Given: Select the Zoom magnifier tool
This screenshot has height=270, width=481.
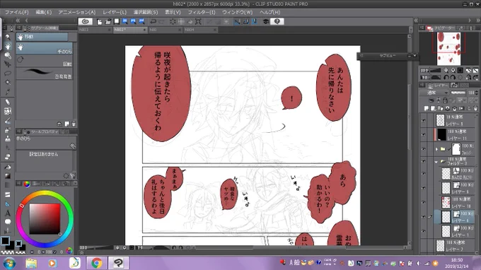Looking at the screenshot, I should tap(8, 37).
